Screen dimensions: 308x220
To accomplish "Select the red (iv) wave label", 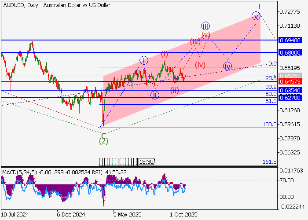I will click(200, 64).
